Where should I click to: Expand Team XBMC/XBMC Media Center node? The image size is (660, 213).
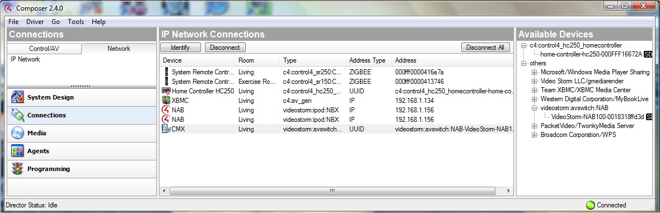(535, 90)
